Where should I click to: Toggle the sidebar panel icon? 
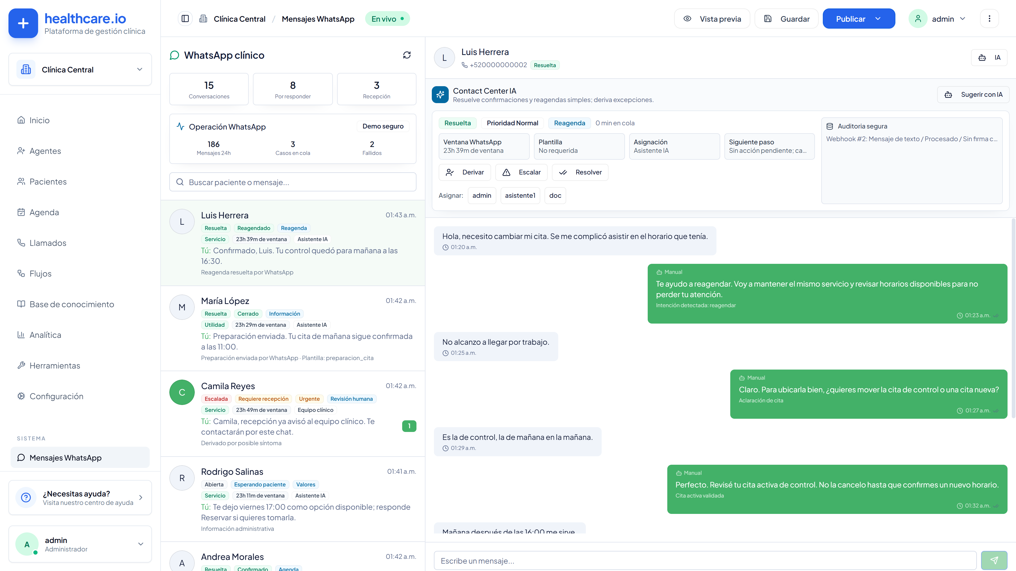click(x=185, y=19)
